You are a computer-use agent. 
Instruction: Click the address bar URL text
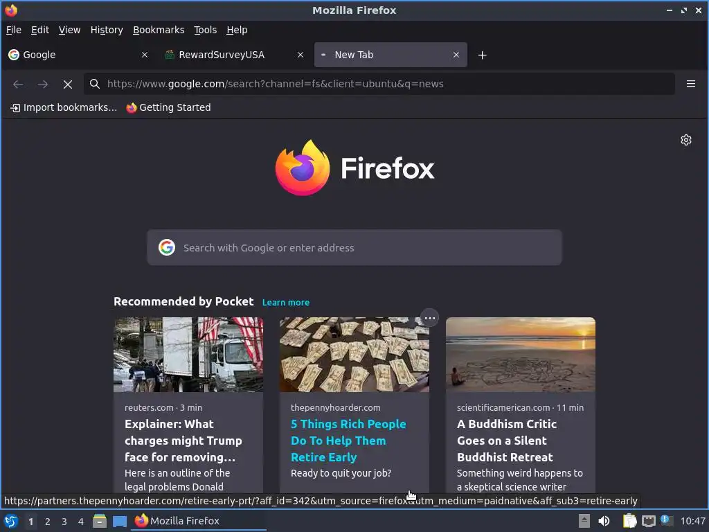[x=275, y=84]
